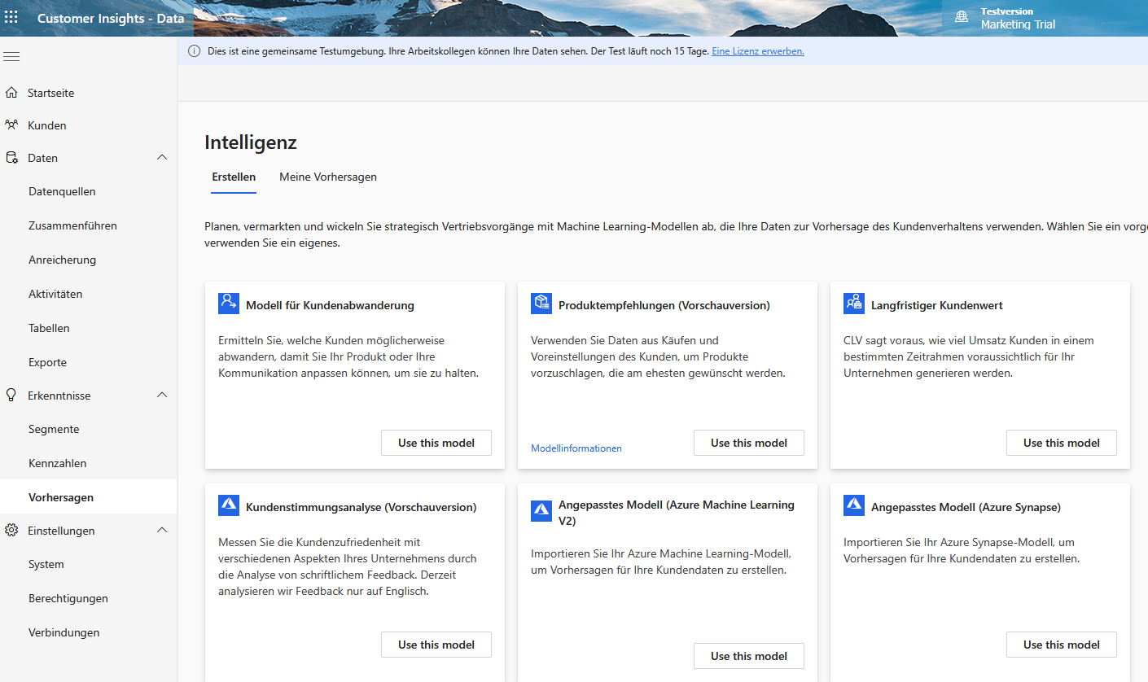Click the hamburger icon to collapse navigation
Viewport: 1148px width, 682px height.
click(11, 56)
